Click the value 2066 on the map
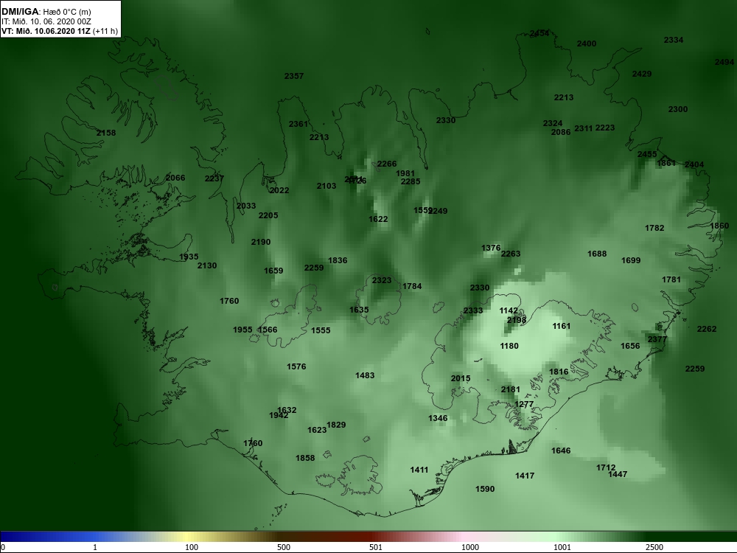 175,178
